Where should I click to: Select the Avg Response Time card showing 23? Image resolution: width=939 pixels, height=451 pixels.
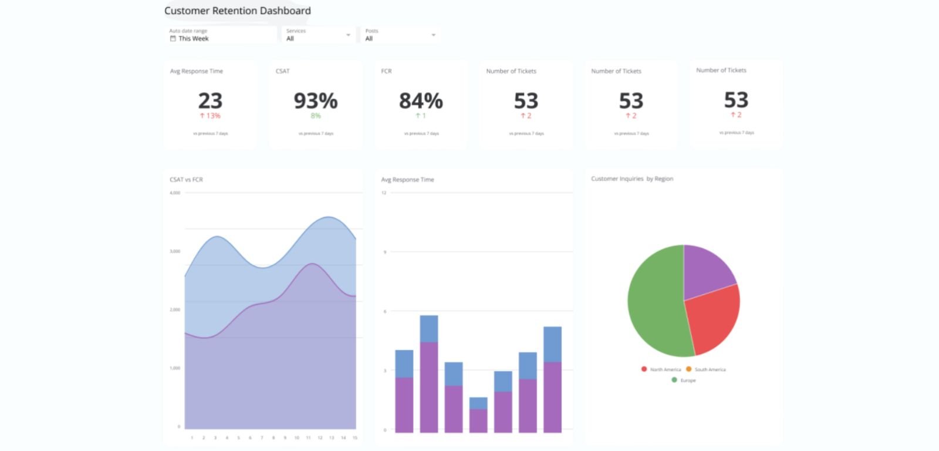210,104
